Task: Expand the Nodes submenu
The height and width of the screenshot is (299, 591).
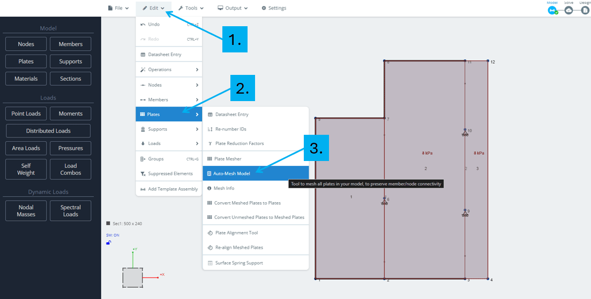Action: (x=169, y=85)
